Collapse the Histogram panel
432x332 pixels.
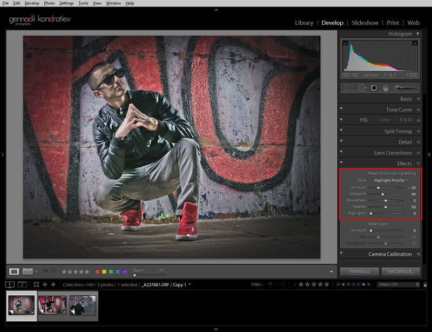[x=418, y=34]
